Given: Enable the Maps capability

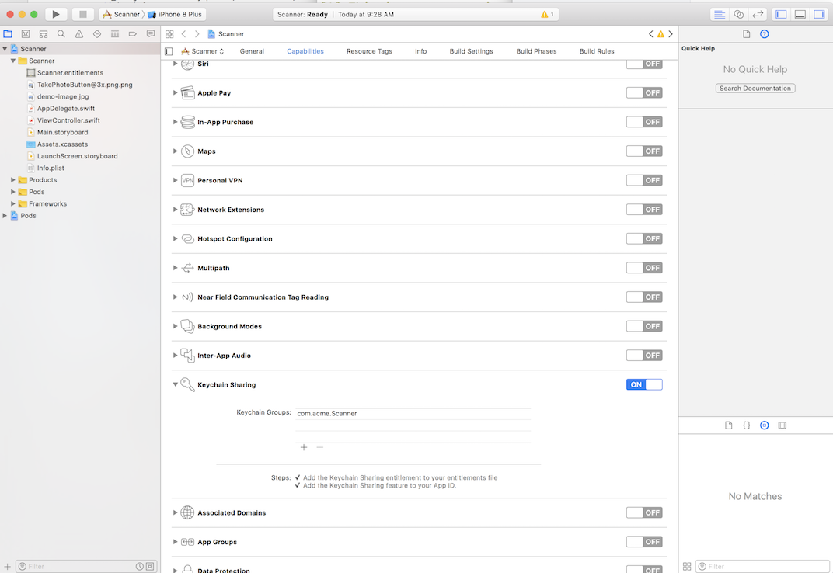Looking at the screenshot, I should point(644,151).
